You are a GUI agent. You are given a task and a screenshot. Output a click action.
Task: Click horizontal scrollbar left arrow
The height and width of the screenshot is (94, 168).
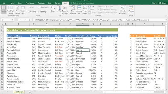click(x=104, y=92)
